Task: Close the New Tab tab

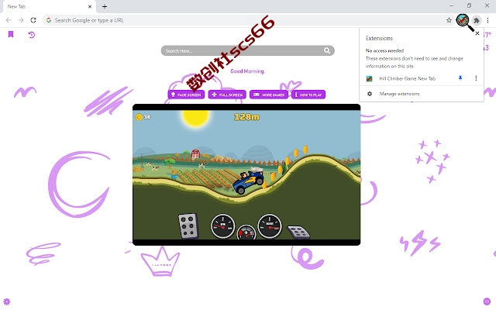Action: click(x=90, y=6)
